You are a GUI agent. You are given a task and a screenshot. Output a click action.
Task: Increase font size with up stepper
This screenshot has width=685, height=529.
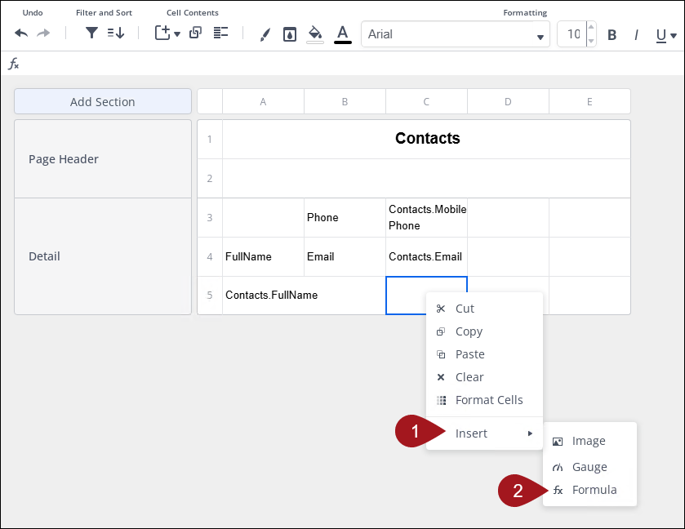(591, 27)
